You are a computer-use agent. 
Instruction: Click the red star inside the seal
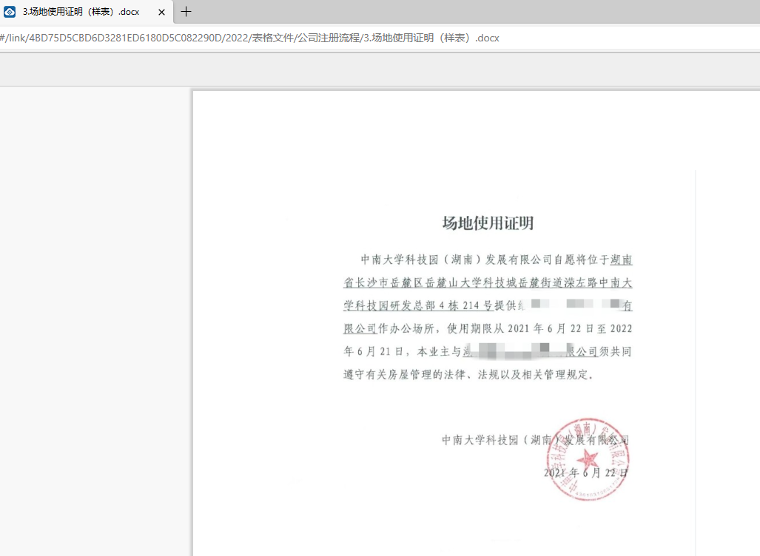(590, 458)
